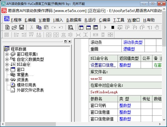Select 常量表 in the project tree
Screen dimensions: 167x127
(25, 75)
